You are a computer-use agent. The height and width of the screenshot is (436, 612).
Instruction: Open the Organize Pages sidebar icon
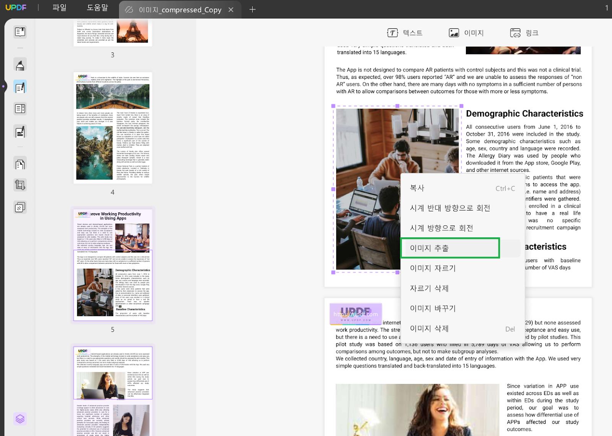click(x=20, y=164)
